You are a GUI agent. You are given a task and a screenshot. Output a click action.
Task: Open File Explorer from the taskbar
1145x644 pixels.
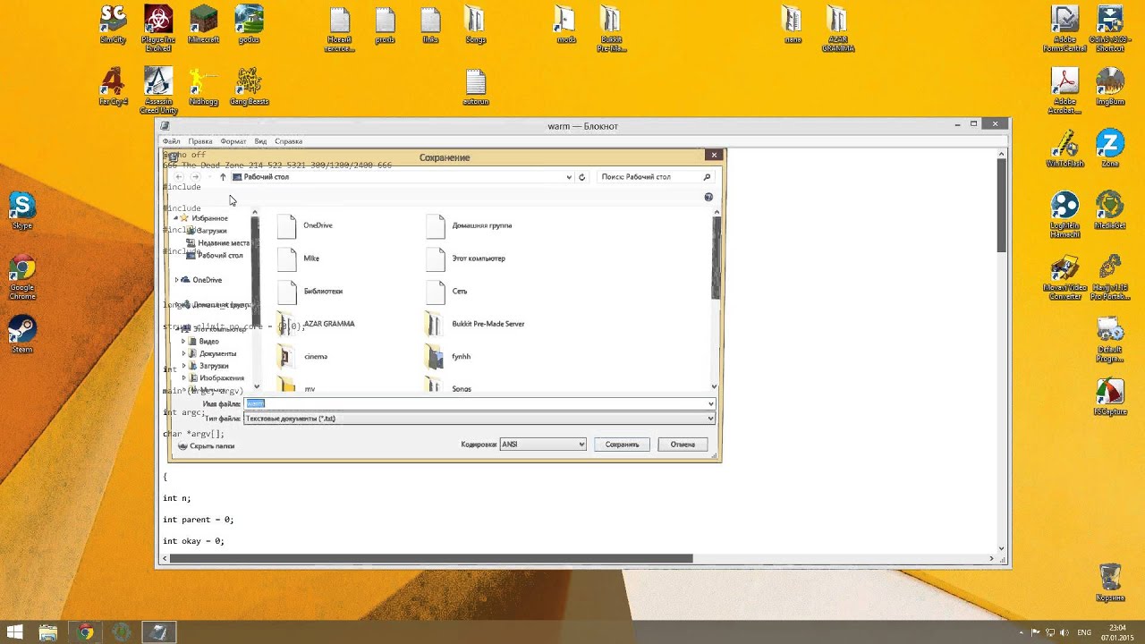(48, 632)
